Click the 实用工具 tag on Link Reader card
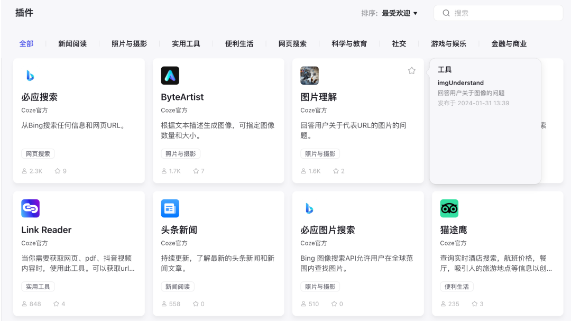Screen dimensions: 571x321 38,286
